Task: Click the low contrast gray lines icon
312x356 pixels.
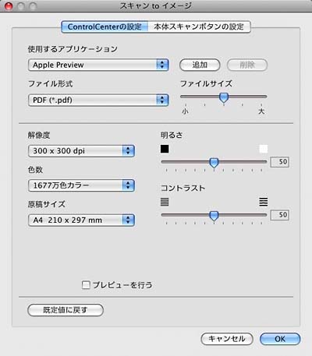Action: pyautogui.click(x=165, y=202)
